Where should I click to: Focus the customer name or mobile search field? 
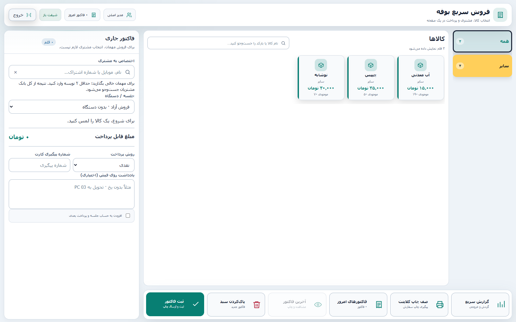point(72,72)
